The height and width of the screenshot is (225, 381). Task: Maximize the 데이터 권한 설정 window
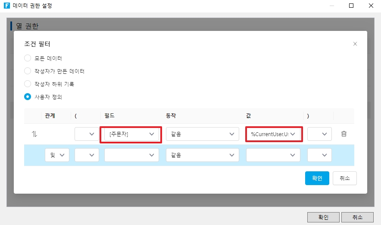pos(351,6)
